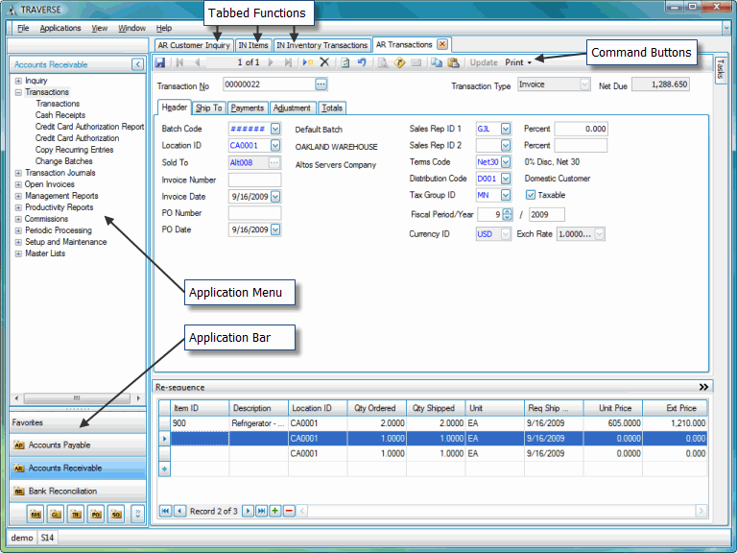Viewport: 737px width, 553px height.
Task: Click into the Invoice Number field
Action: (254, 180)
